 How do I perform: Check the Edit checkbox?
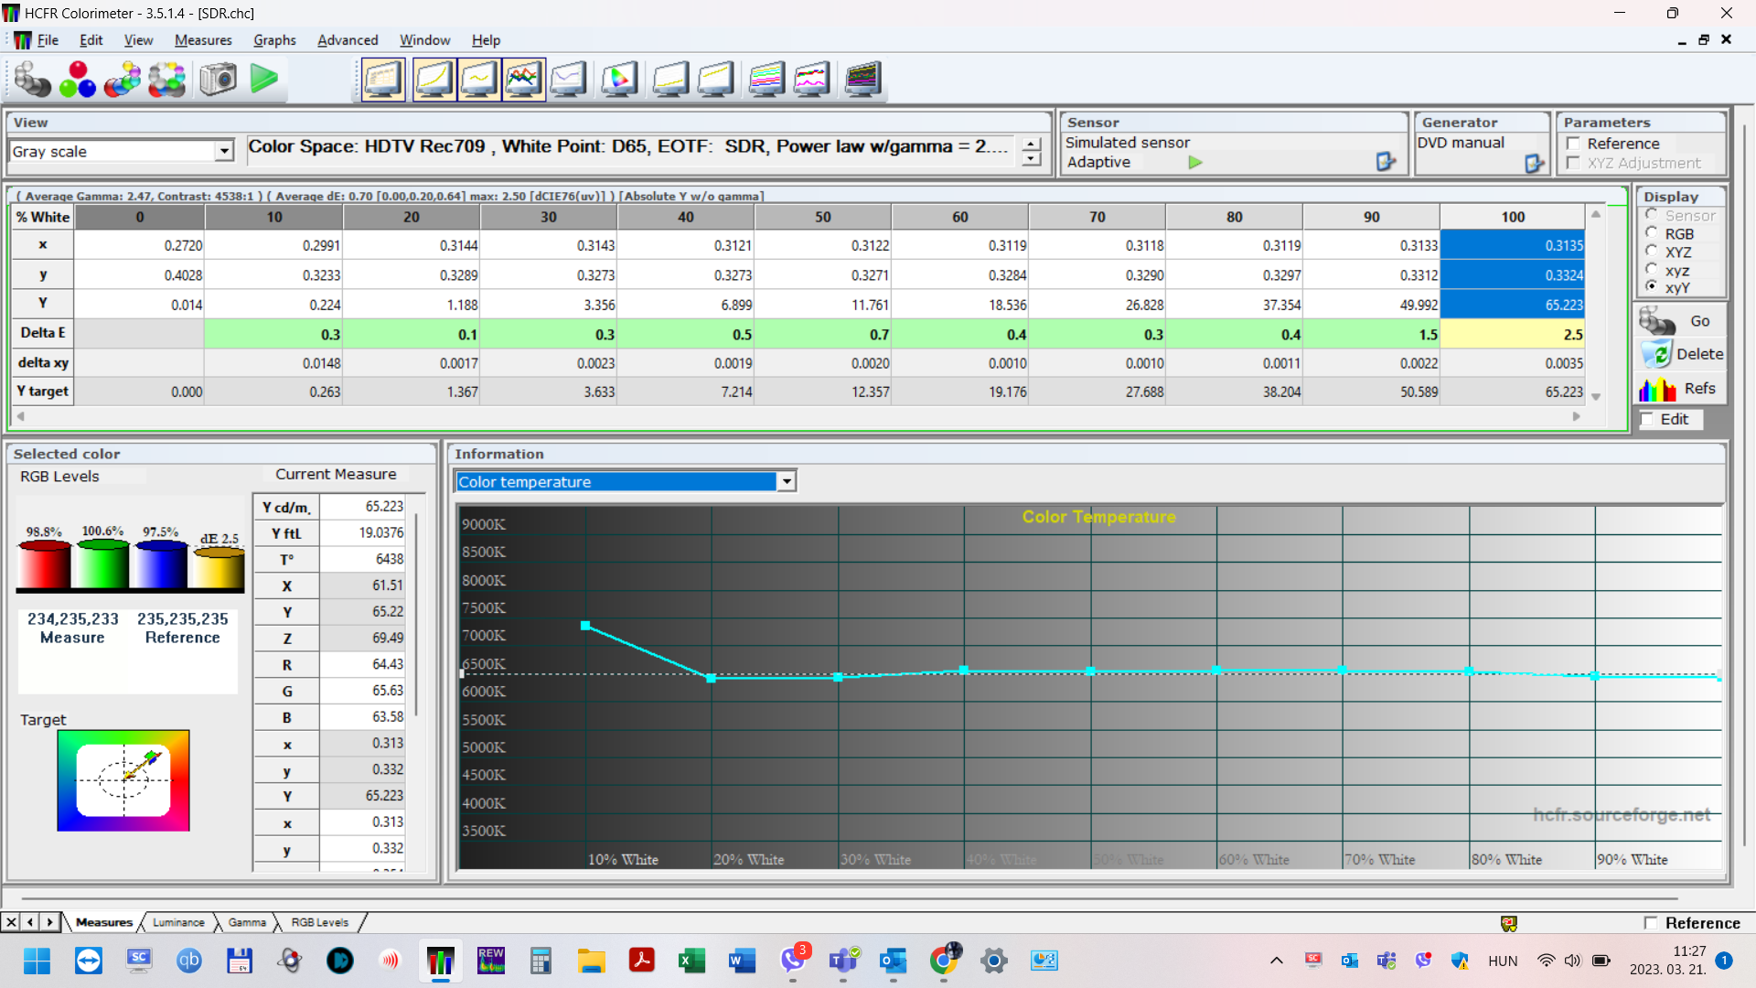[1648, 419]
